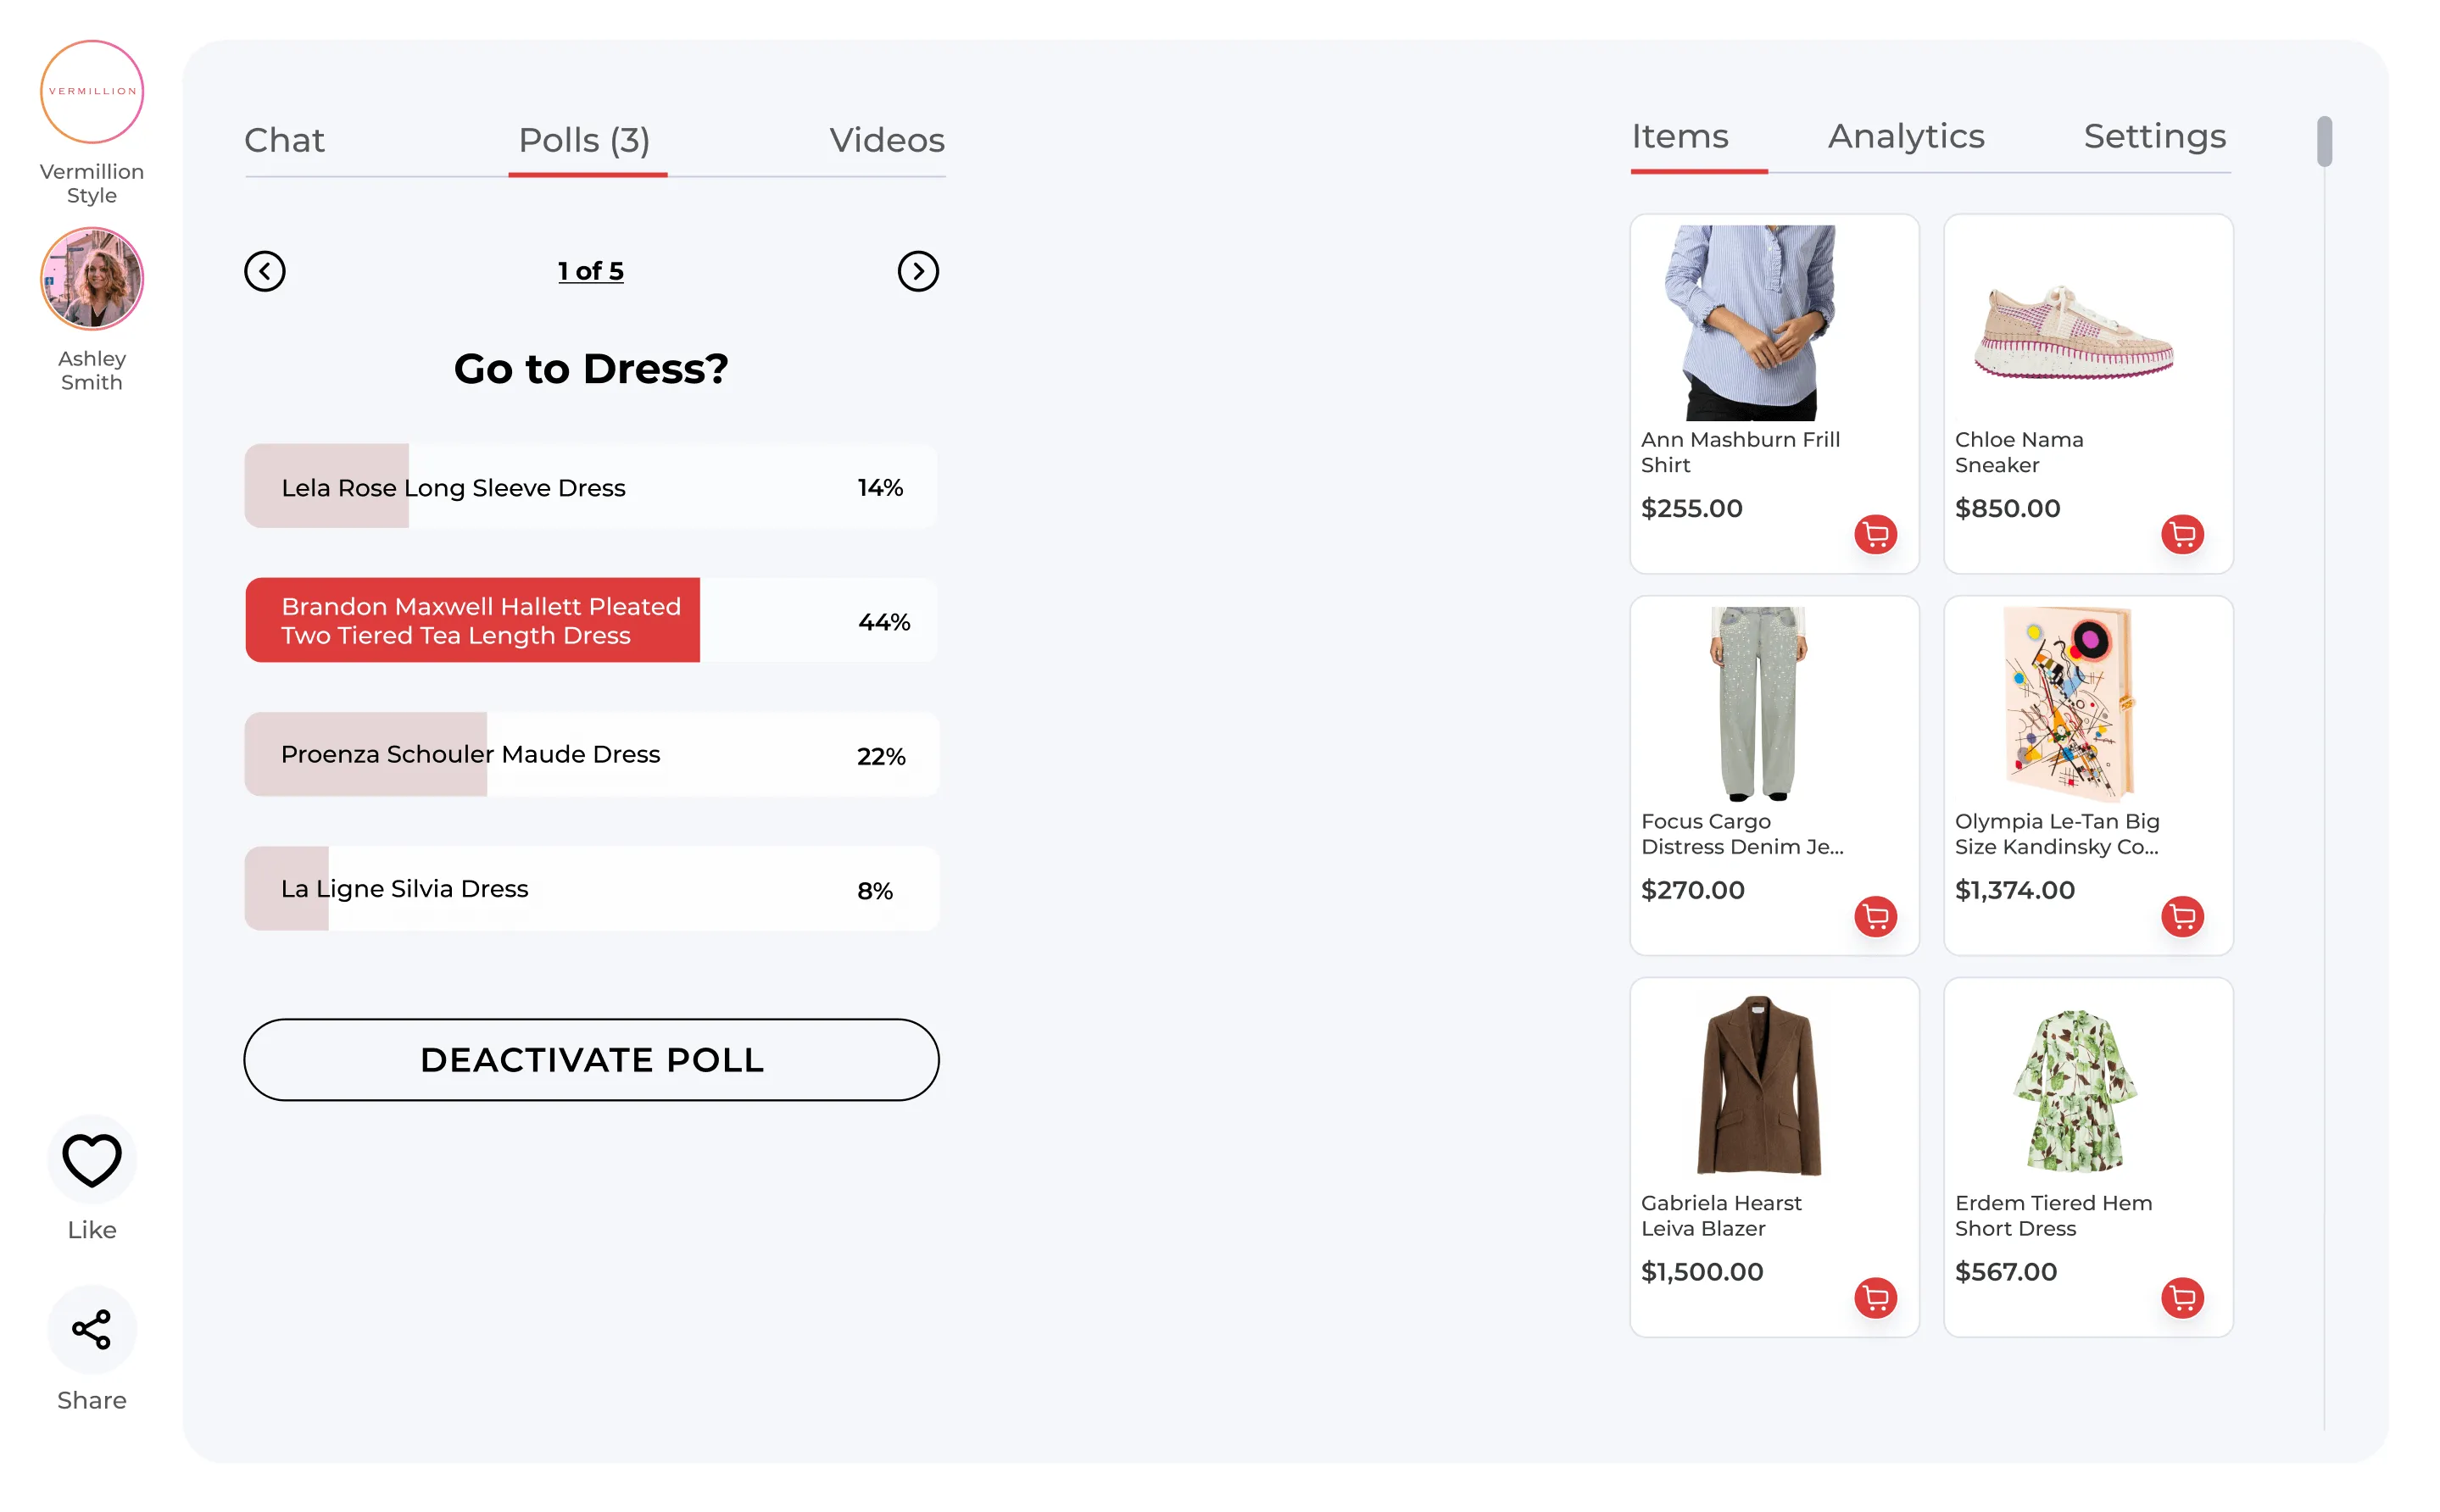Open the Videos tab
Image resolution: width=2440 pixels, height=1512 pixels.
coord(886,141)
